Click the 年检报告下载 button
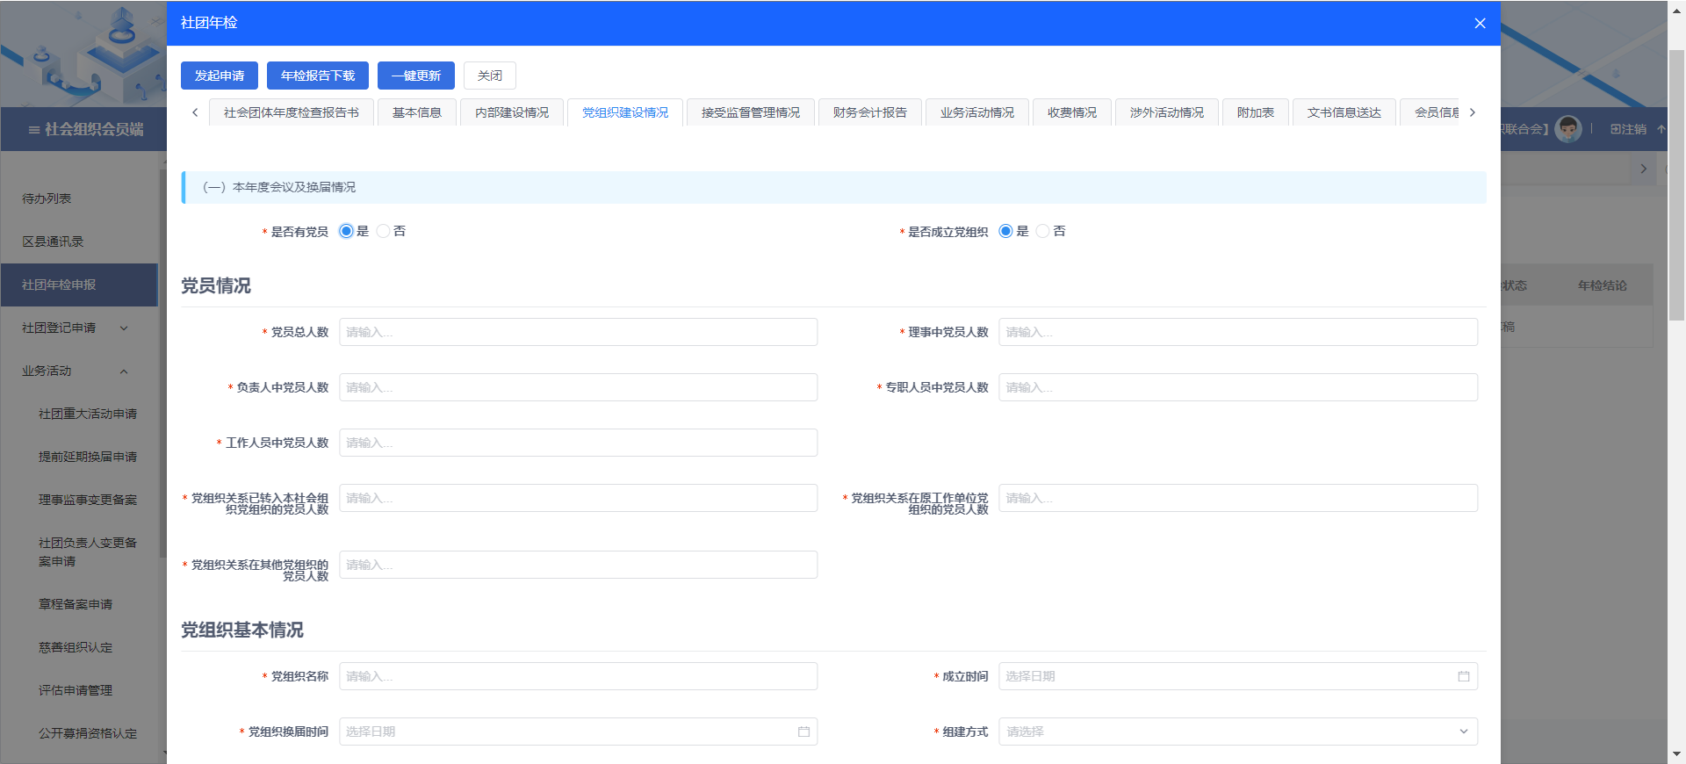Screen dimensions: 1686x764 [x=317, y=76]
